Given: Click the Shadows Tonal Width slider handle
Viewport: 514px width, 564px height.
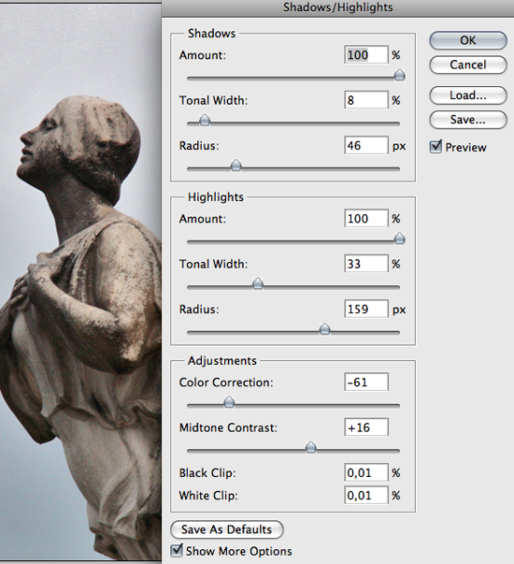Looking at the screenshot, I should click(x=205, y=120).
